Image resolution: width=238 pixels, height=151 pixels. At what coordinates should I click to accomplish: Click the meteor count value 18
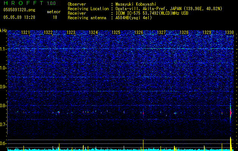point(55,17)
